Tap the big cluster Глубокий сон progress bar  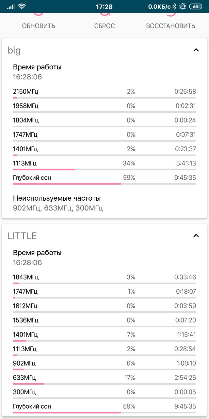coord(104,184)
